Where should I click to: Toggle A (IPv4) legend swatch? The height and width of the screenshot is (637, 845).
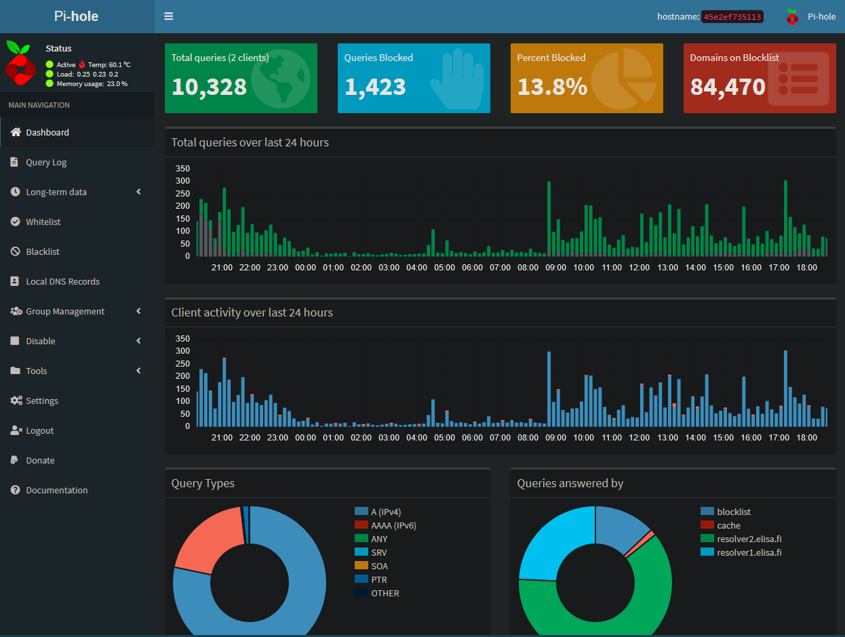point(361,512)
